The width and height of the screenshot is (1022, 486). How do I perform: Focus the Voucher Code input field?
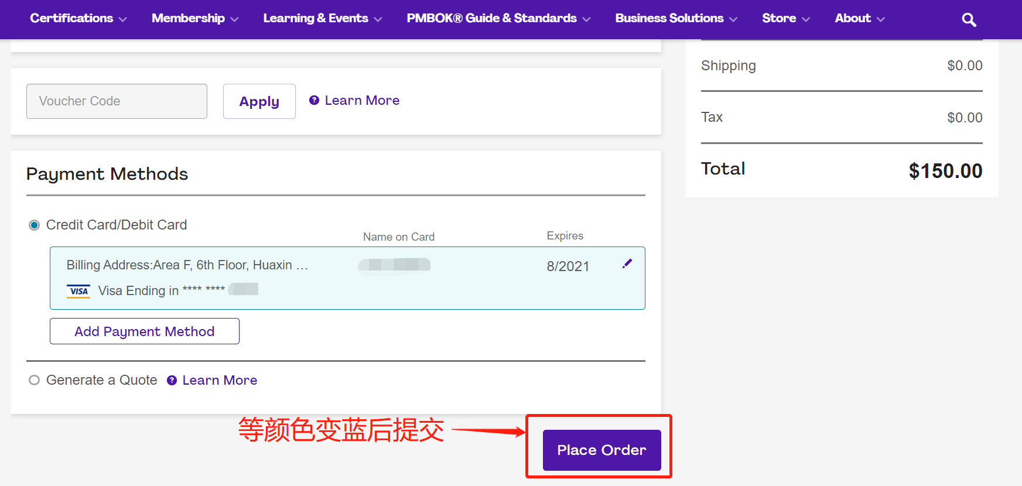click(x=117, y=101)
